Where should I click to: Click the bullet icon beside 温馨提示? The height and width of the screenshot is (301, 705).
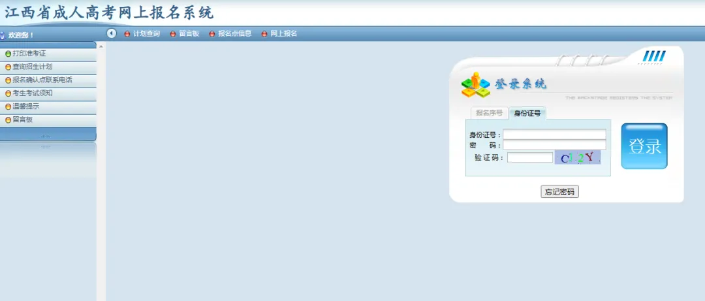[x=8, y=107]
